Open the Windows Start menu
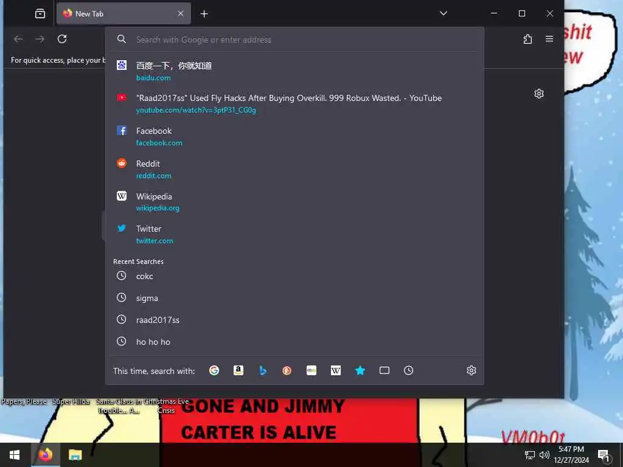This screenshot has width=623, height=467. (x=15, y=455)
